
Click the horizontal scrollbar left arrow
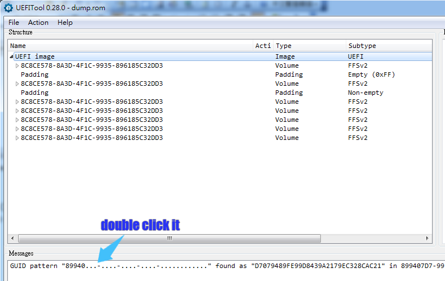[x=12, y=239]
